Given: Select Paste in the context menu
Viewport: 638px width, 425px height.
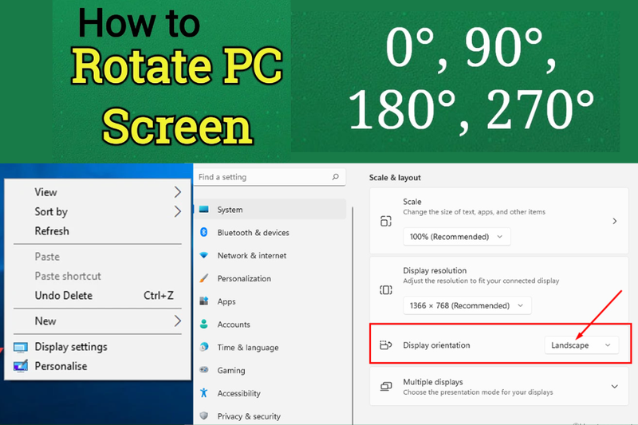Looking at the screenshot, I should 97,257.
